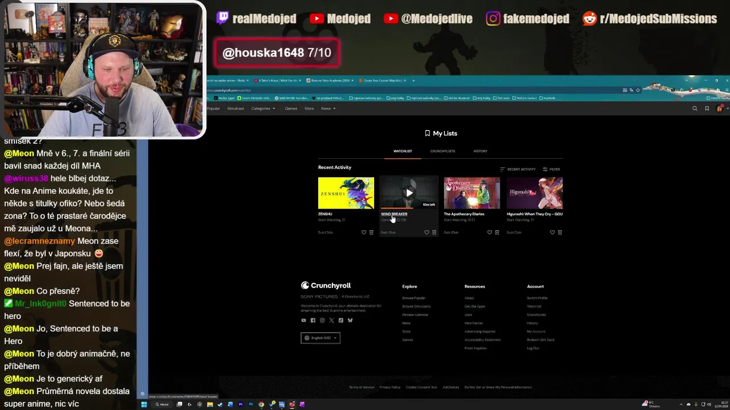
Task: Open Popular in top navigation
Action: 213,108
